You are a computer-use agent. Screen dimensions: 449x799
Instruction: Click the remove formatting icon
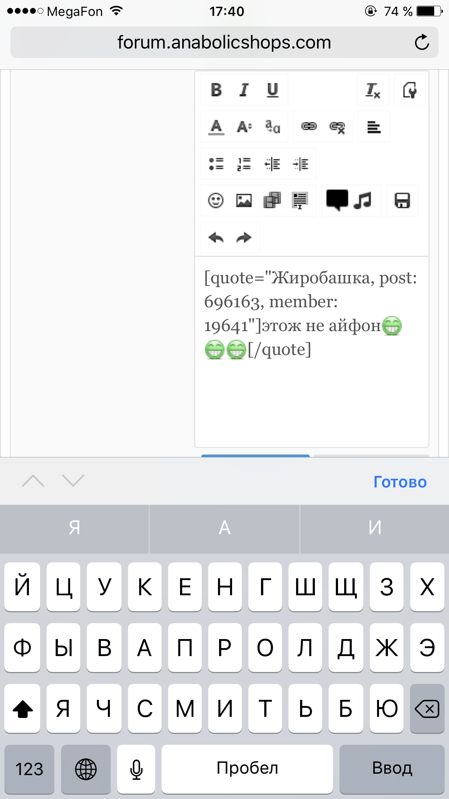point(373,90)
